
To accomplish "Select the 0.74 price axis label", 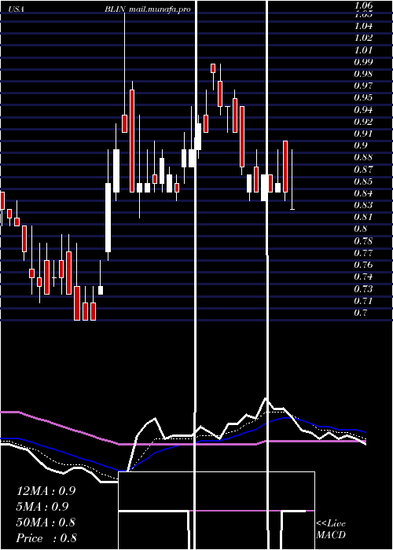I will coord(363,277).
